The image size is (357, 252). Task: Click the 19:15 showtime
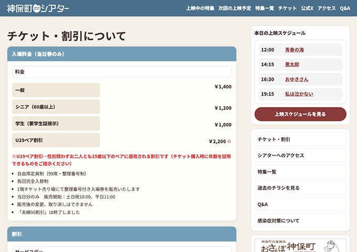268,94
